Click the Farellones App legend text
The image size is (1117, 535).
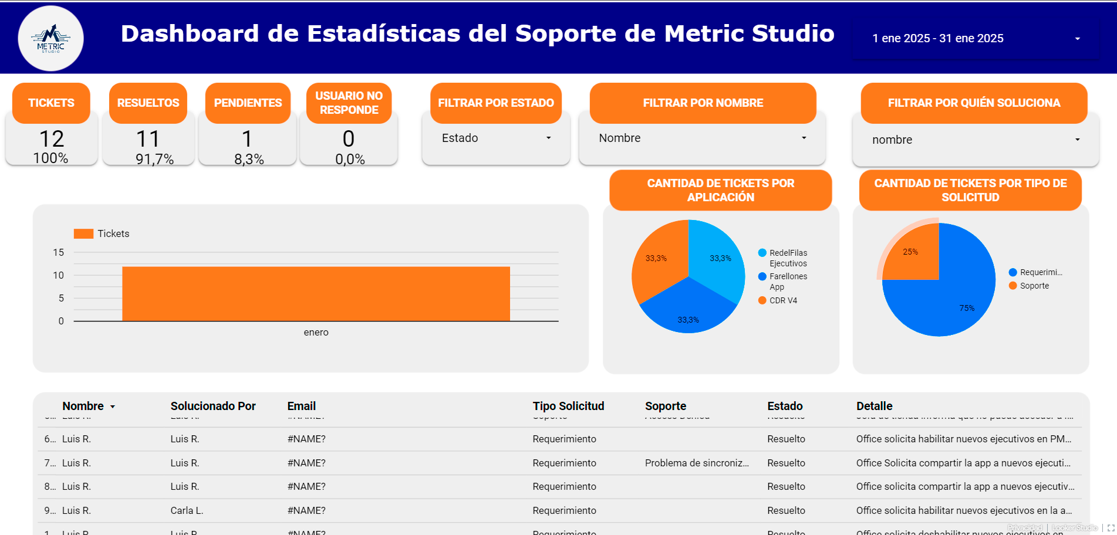(x=788, y=282)
